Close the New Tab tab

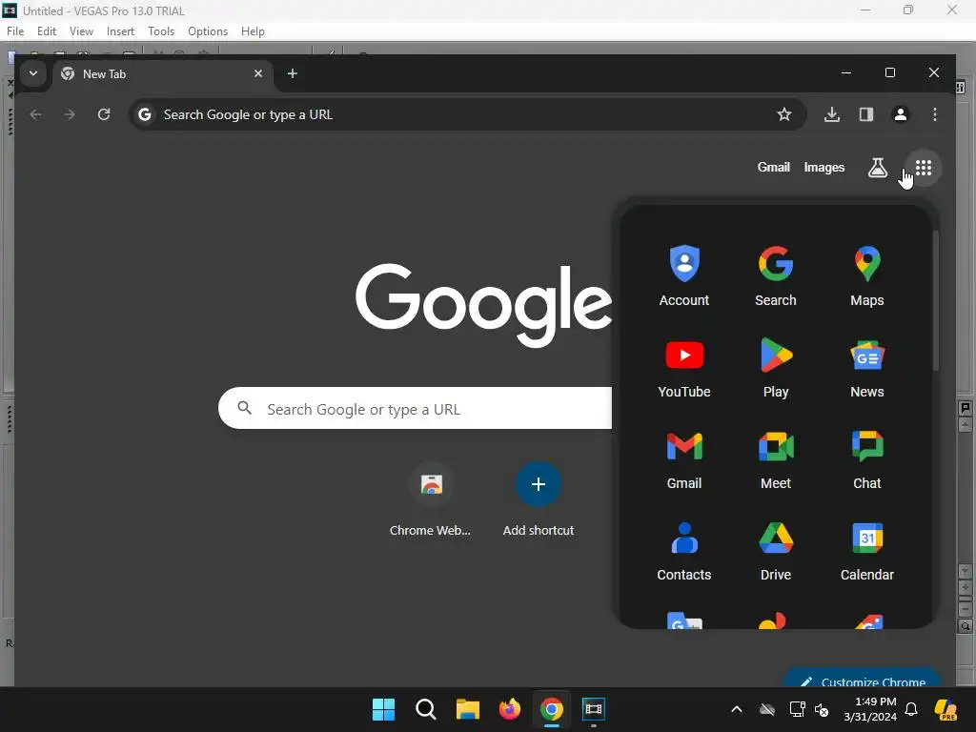point(258,73)
